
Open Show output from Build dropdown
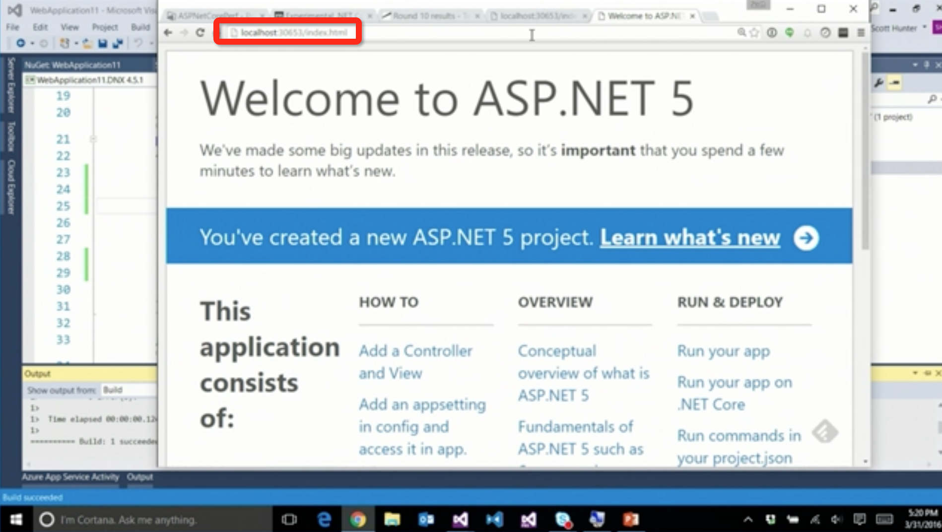[x=129, y=390]
